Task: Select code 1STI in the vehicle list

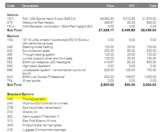Action: coord(10,19)
